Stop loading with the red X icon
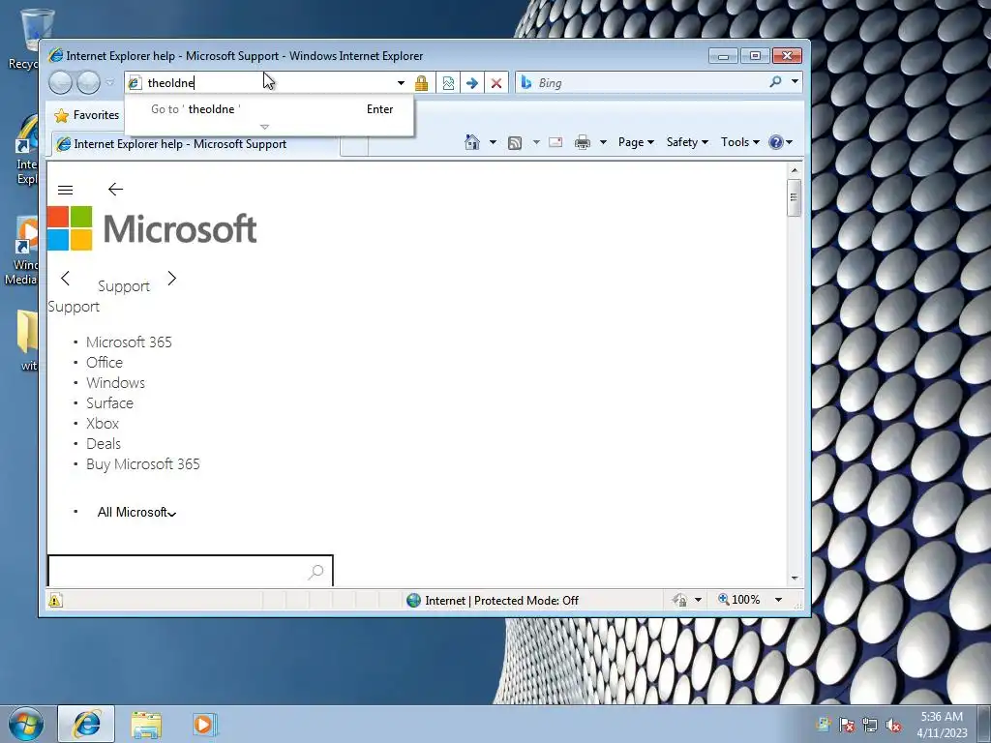The height and width of the screenshot is (743, 991). coord(496,83)
